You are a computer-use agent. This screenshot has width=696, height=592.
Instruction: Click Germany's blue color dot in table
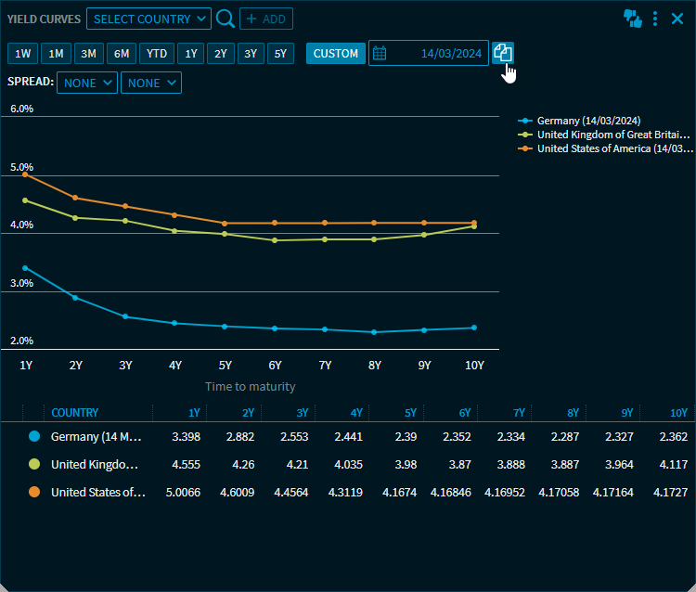(34, 436)
